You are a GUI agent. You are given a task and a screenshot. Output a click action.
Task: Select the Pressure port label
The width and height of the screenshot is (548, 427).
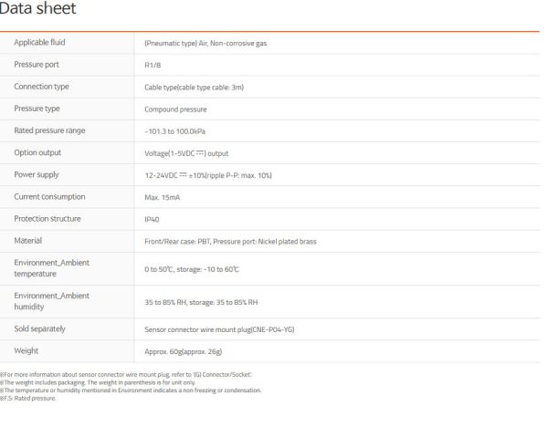click(37, 65)
